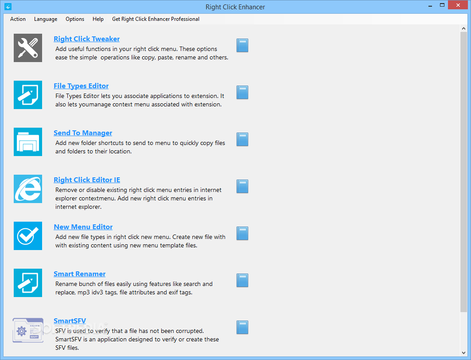The image size is (471, 360).
Task: Click the text 'Add useful functions in your right click menu'
Action: tap(116, 49)
